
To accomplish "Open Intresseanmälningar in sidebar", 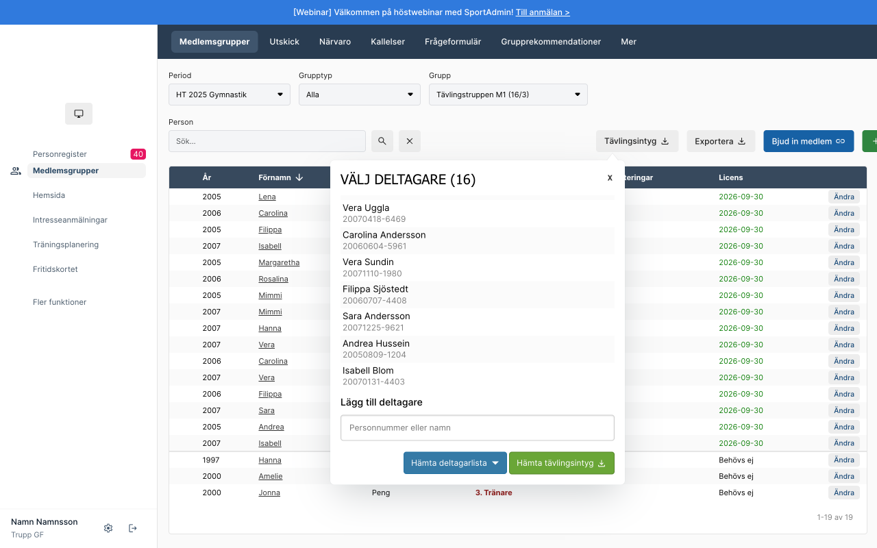I will point(70,220).
